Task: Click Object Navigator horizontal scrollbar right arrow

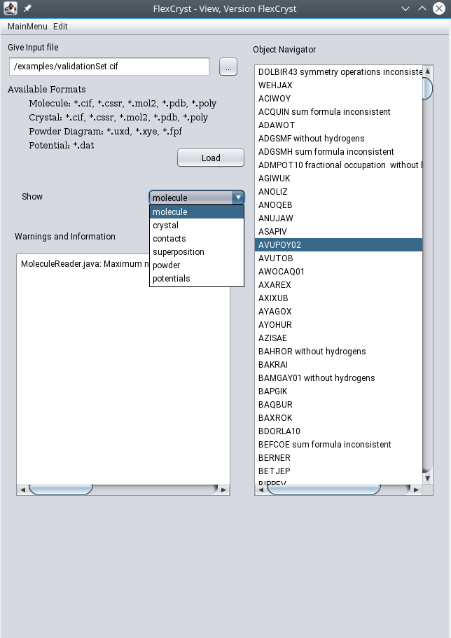Action: pyautogui.click(x=417, y=490)
